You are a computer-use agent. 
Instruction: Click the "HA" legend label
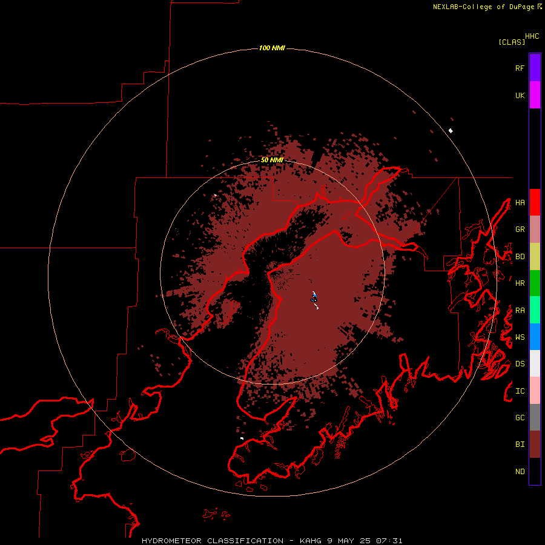pyautogui.click(x=520, y=203)
